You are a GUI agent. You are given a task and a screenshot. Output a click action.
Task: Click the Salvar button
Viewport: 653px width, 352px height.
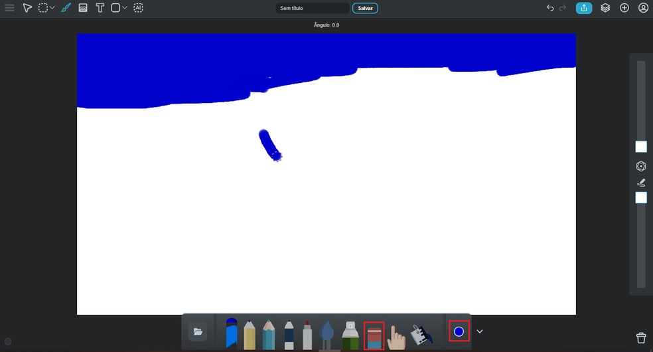tap(365, 8)
